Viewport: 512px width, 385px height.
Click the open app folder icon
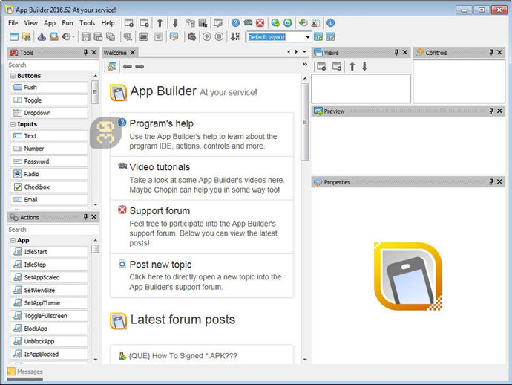pos(27,37)
